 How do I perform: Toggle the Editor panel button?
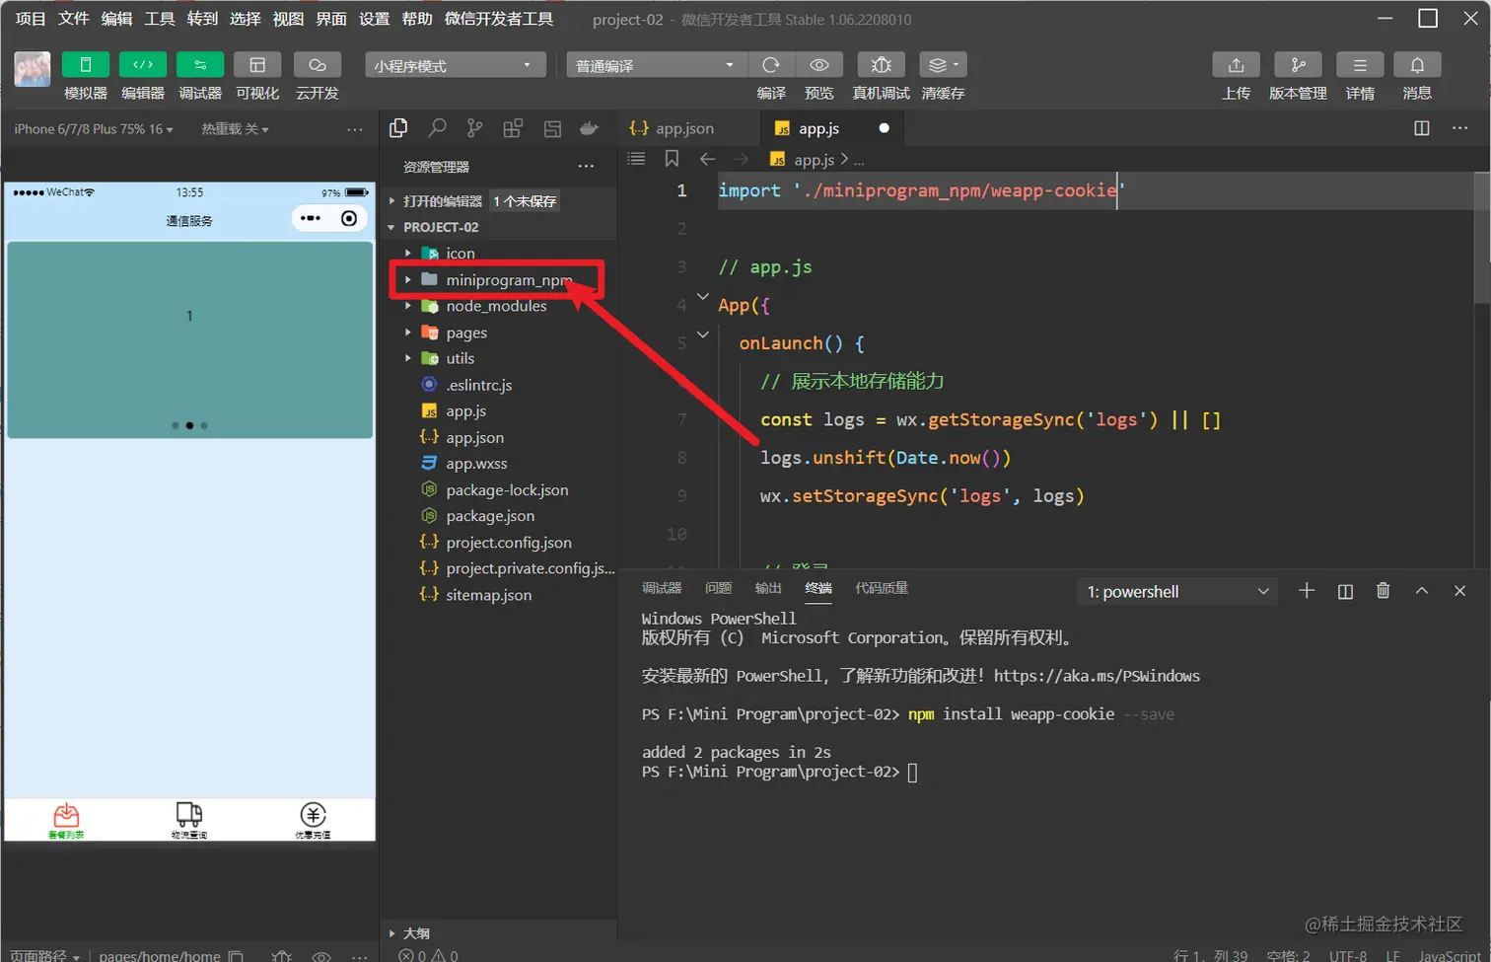(143, 65)
